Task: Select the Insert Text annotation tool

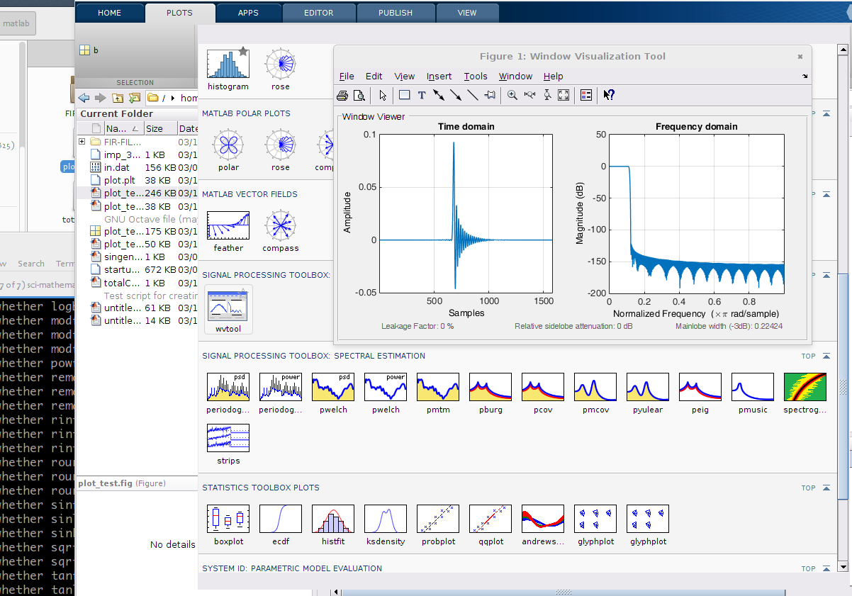Action: click(x=422, y=95)
